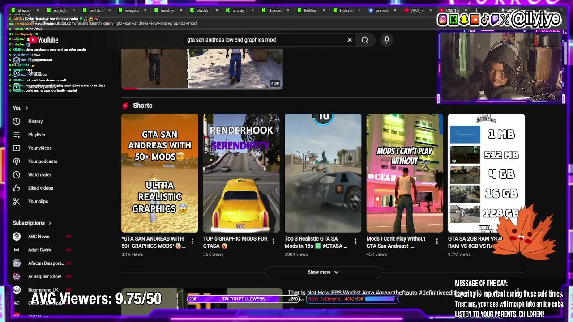Open the TOP 5 GRAPHIC MODS FOR GTASA title
The width and height of the screenshot is (573, 322).
(x=235, y=242)
